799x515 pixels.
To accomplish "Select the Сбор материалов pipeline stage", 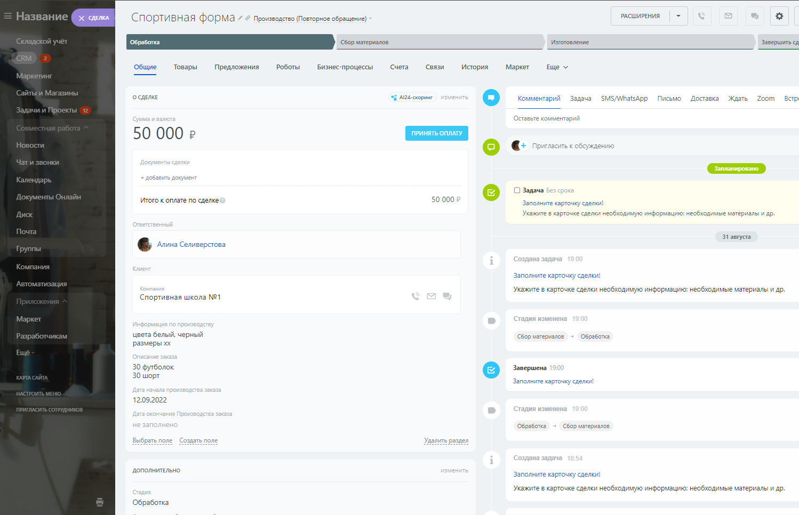I will tap(439, 42).
